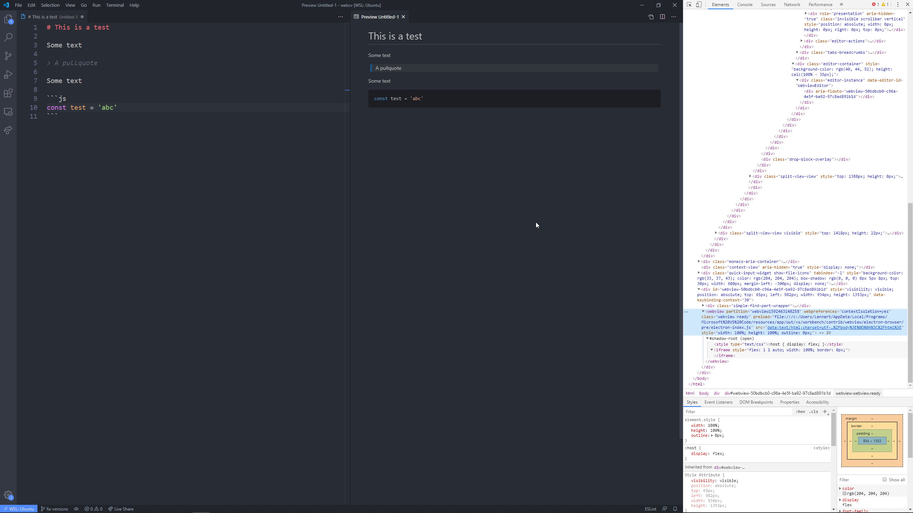Open Source Control view
This screenshot has height=513, width=913.
click(x=8, y=56)
